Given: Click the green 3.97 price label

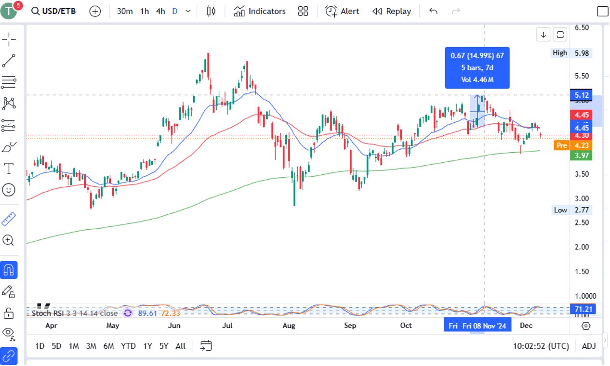Looking at the screenshot, I should point(581,155).
